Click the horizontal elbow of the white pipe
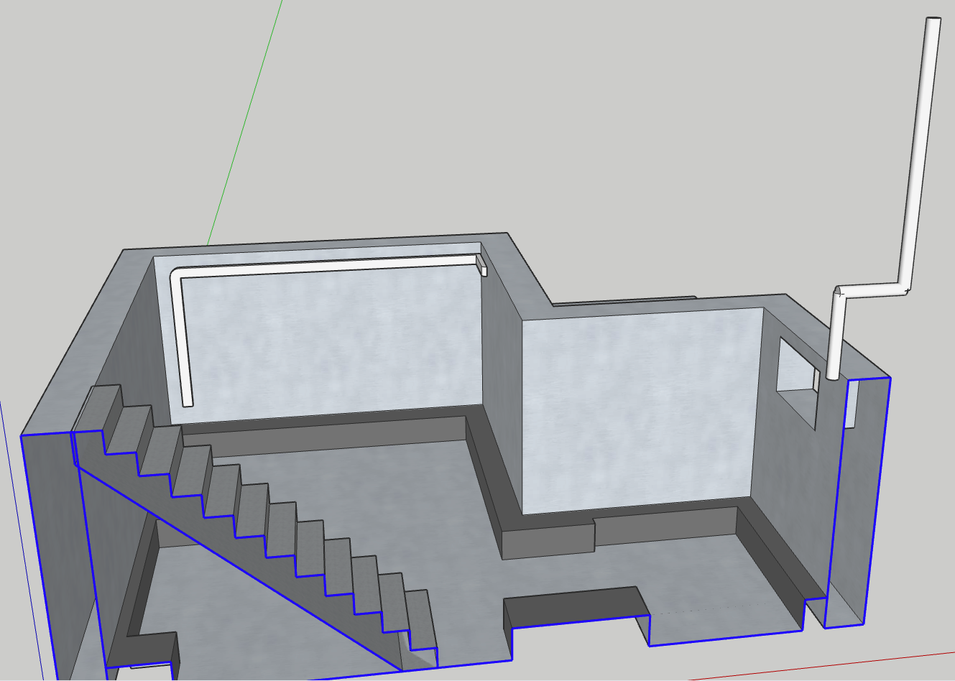 click(x=873, y=290)
